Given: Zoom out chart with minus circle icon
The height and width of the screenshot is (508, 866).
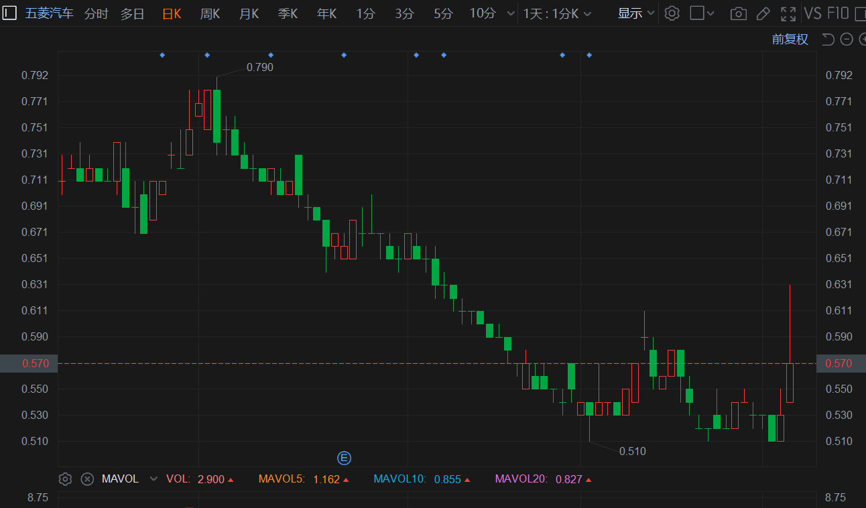Looking at the screenshot, I should coord(847,40).
